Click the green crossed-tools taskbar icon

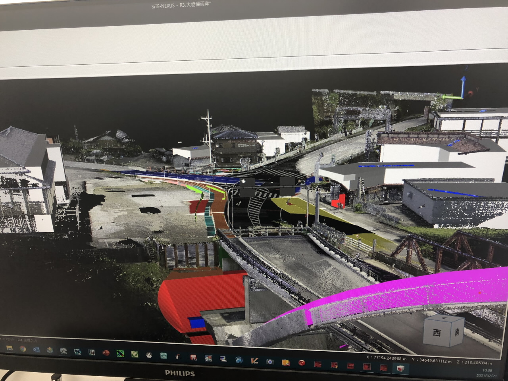(120, 353)
